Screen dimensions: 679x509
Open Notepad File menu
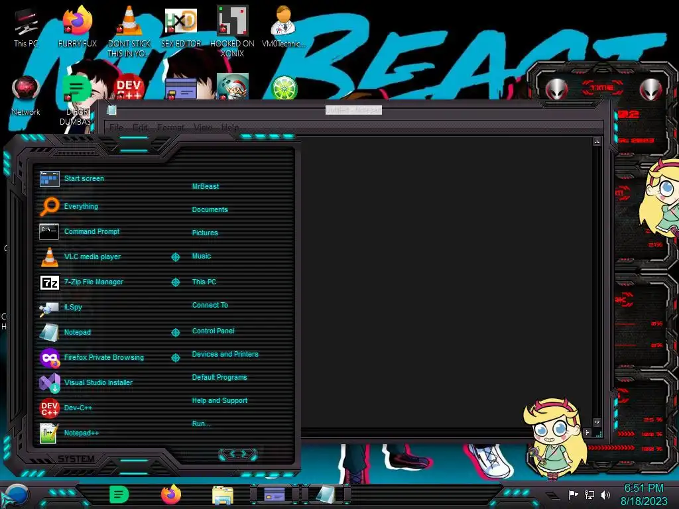pos(116,127)
